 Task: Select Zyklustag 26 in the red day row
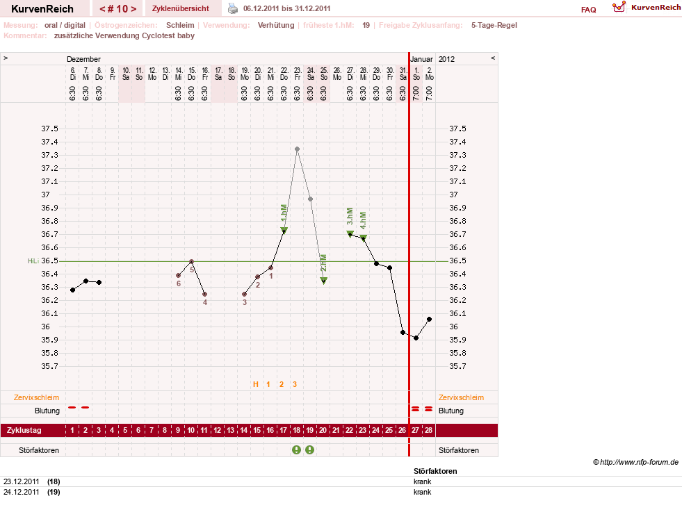click(x=403, y=430)
